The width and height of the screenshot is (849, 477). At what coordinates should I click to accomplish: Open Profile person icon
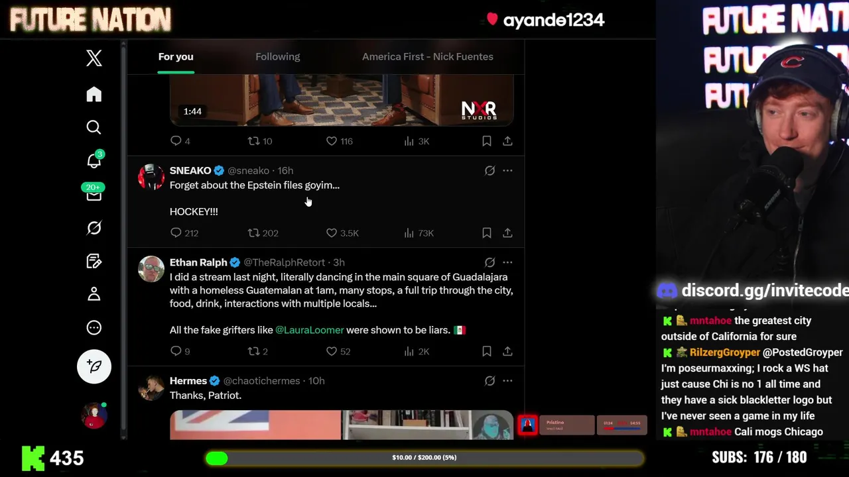pyautogui.click(x=94, y=294)
